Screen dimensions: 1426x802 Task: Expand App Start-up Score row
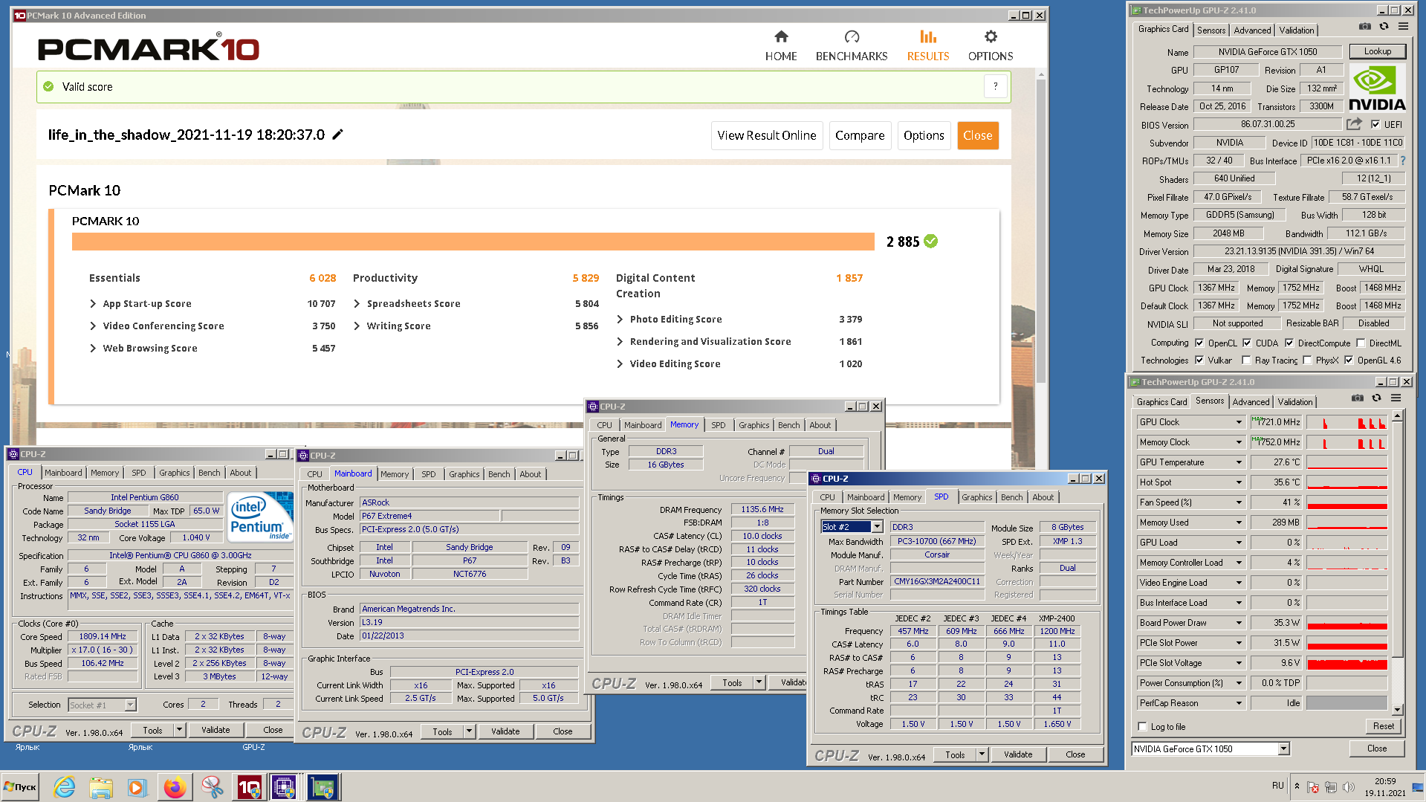tap(93, 303)
